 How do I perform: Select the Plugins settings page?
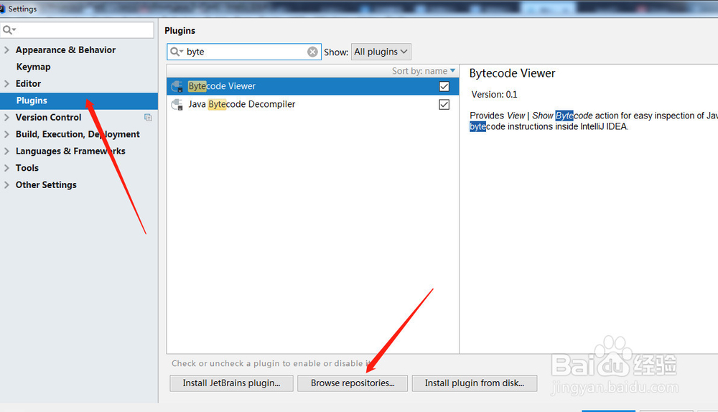coord(79,100)
